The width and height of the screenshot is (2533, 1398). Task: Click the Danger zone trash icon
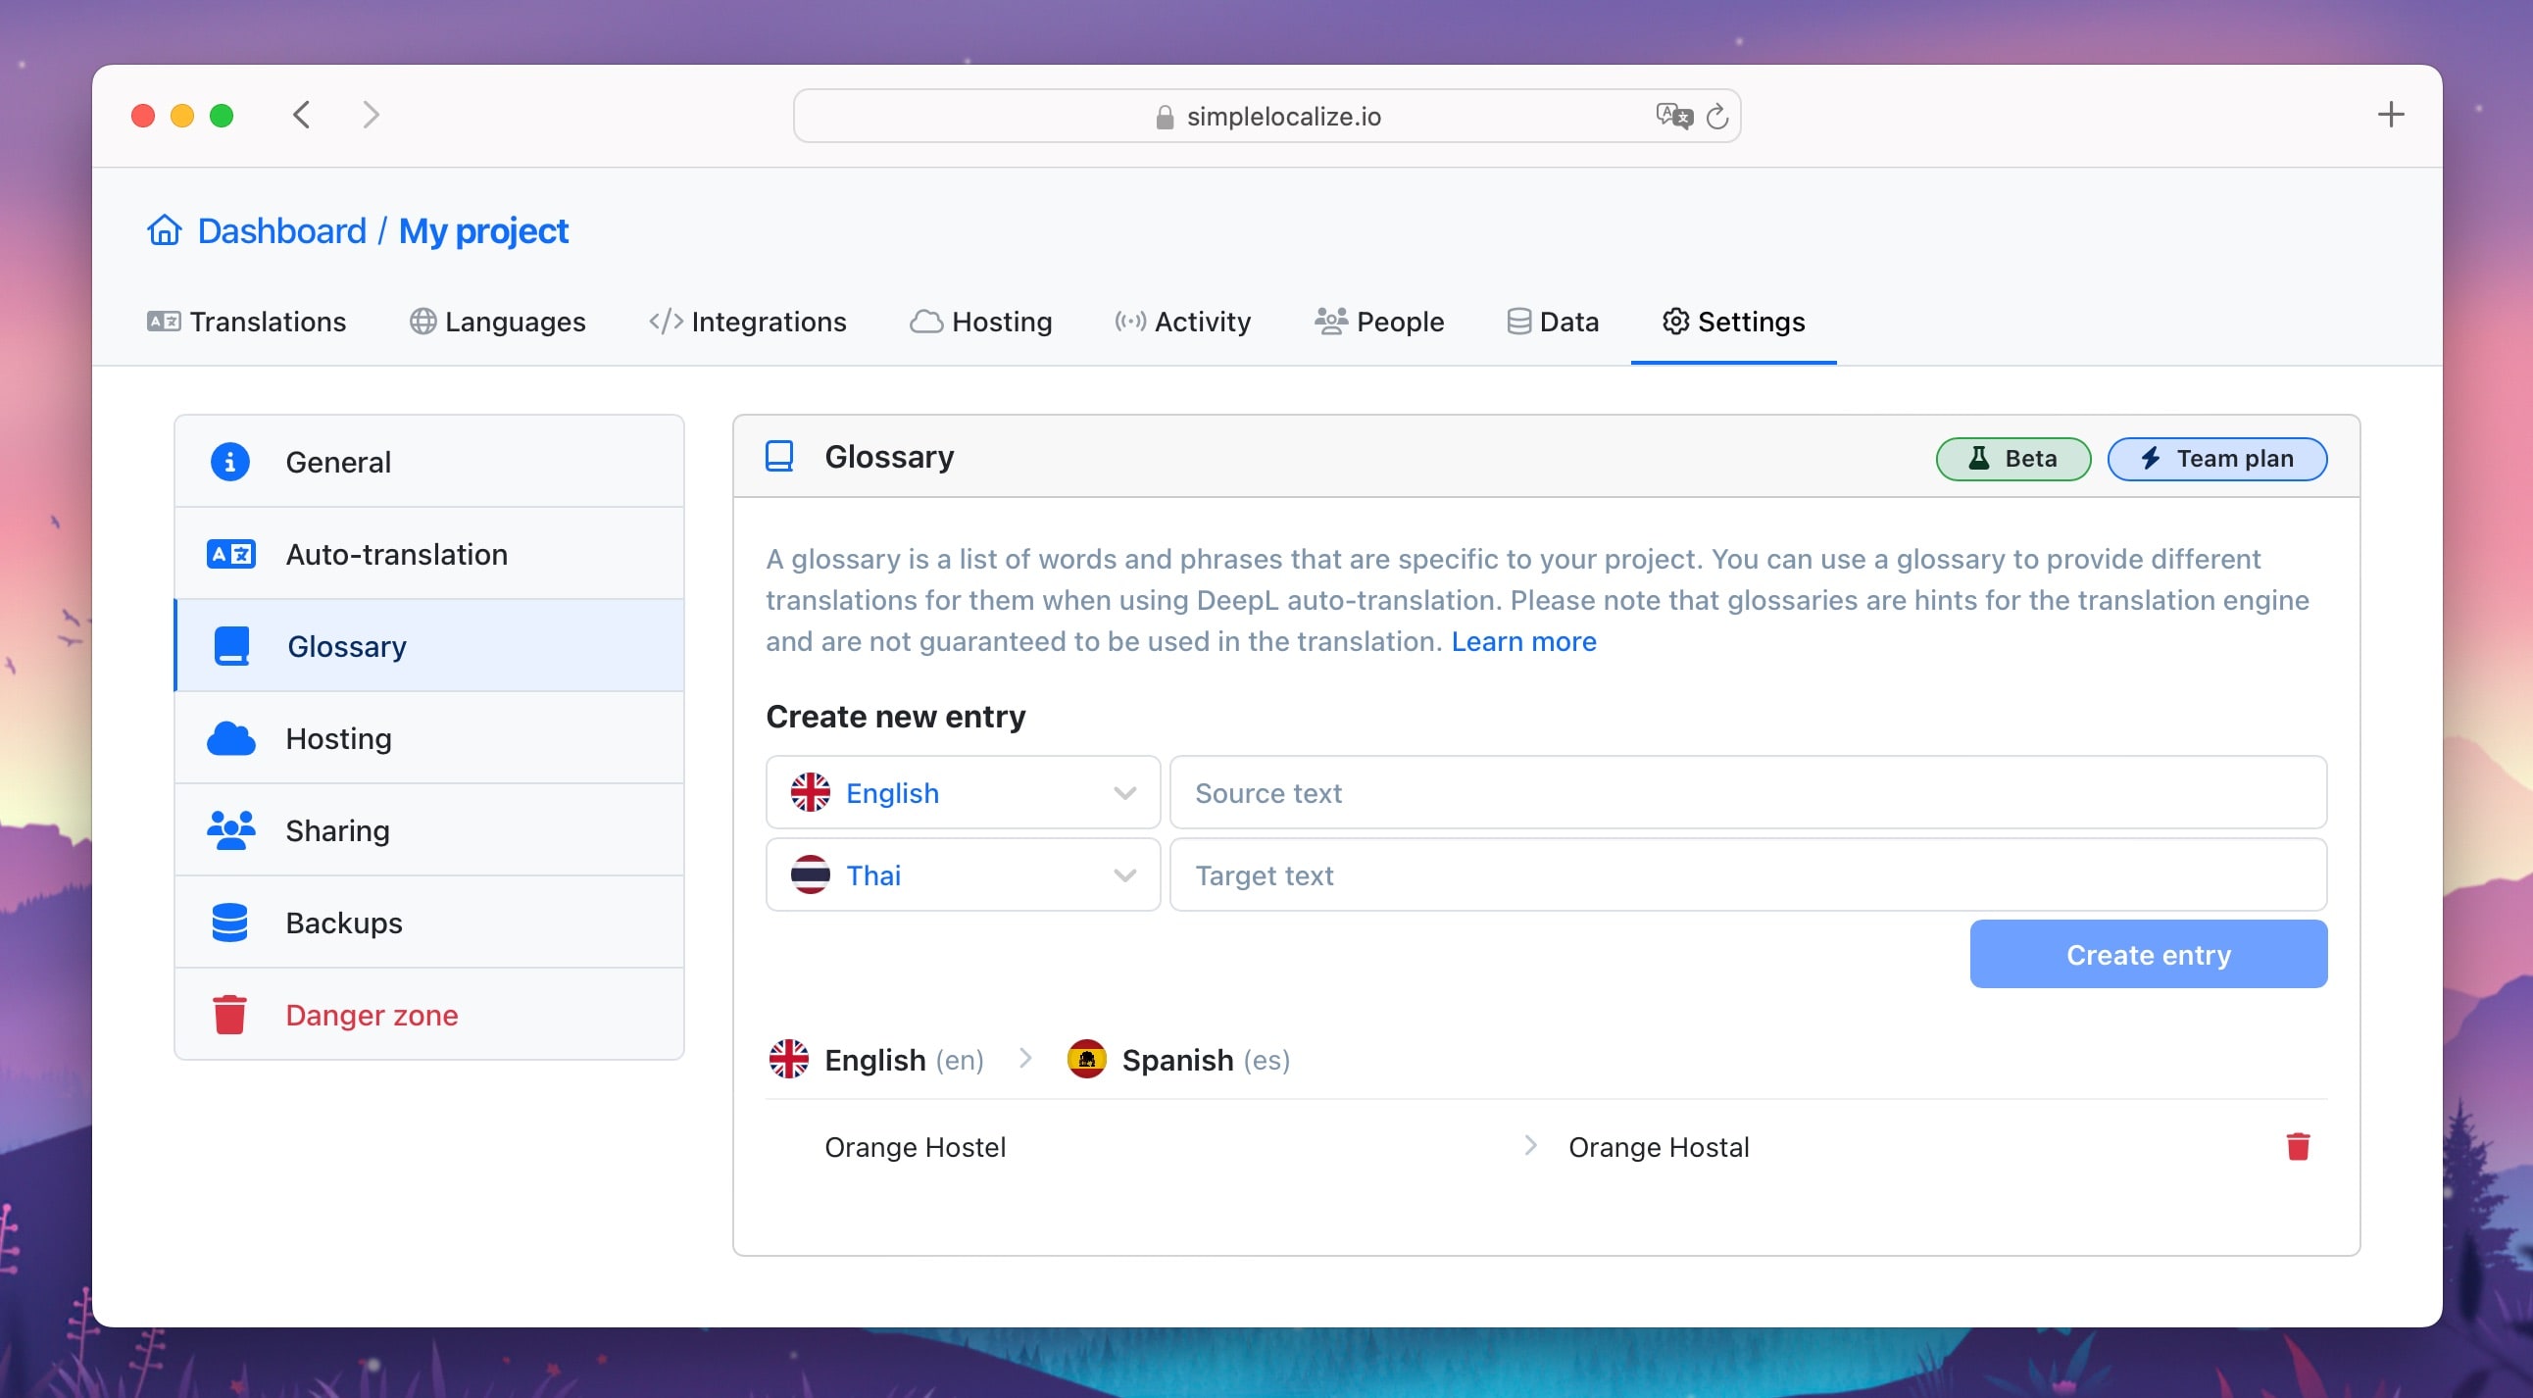coord(230,1015)
